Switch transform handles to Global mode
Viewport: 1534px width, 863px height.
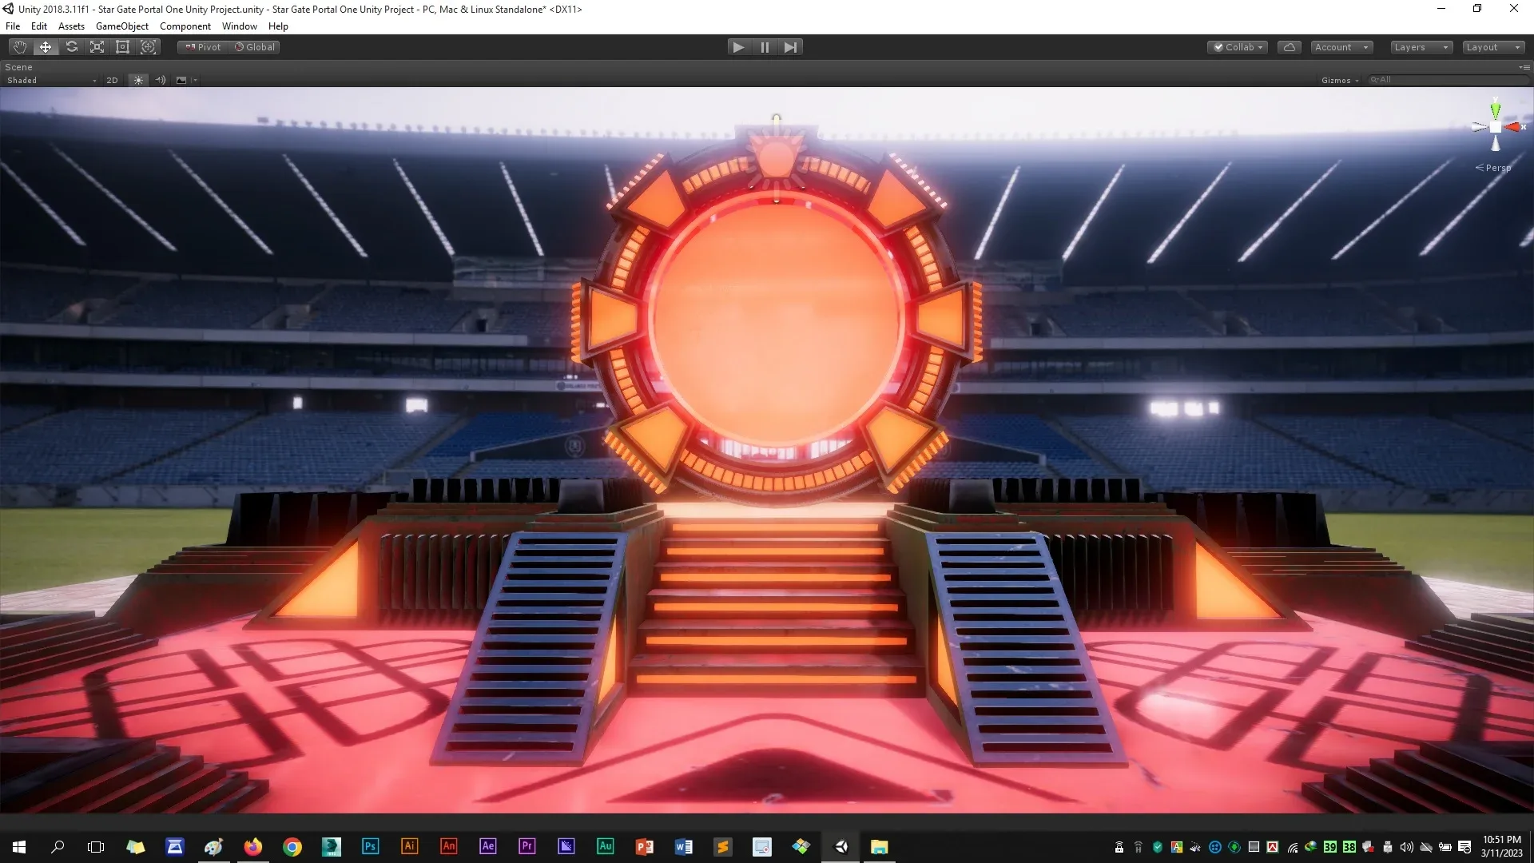(255, 46)
